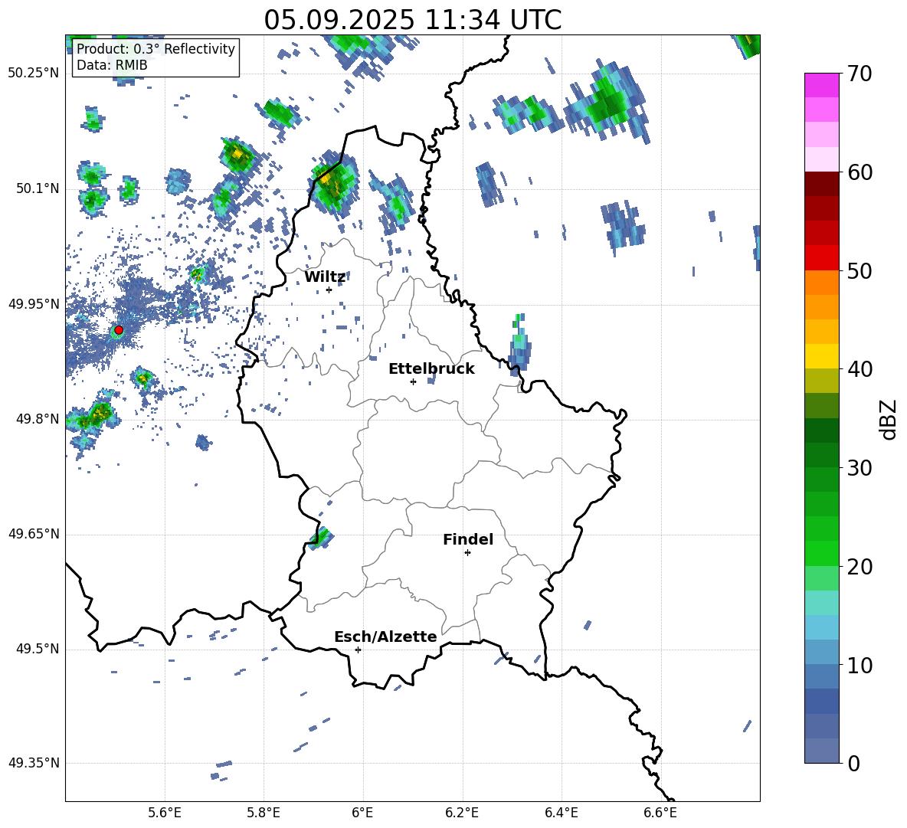Screen dimensions: 907x828
Task: Click the small echo on the border southwest of Findel
Action: click(320, 538)
